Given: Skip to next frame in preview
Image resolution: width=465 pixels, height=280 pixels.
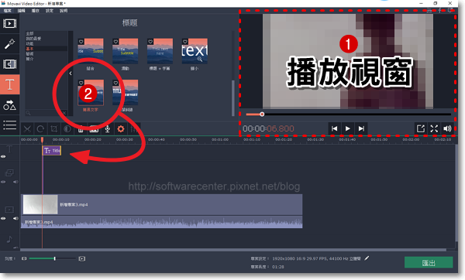Looking at the screenshot, I should tap(361, 128).
